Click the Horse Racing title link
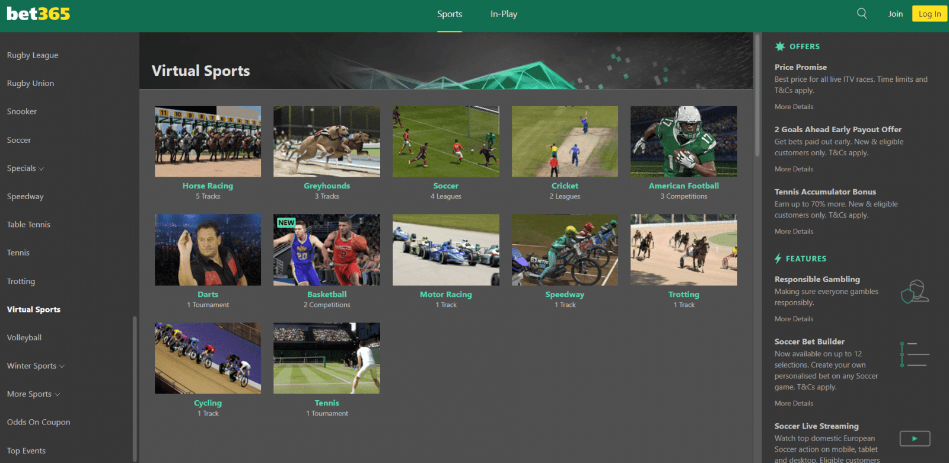The image size is (949, 463). (208, 186)
